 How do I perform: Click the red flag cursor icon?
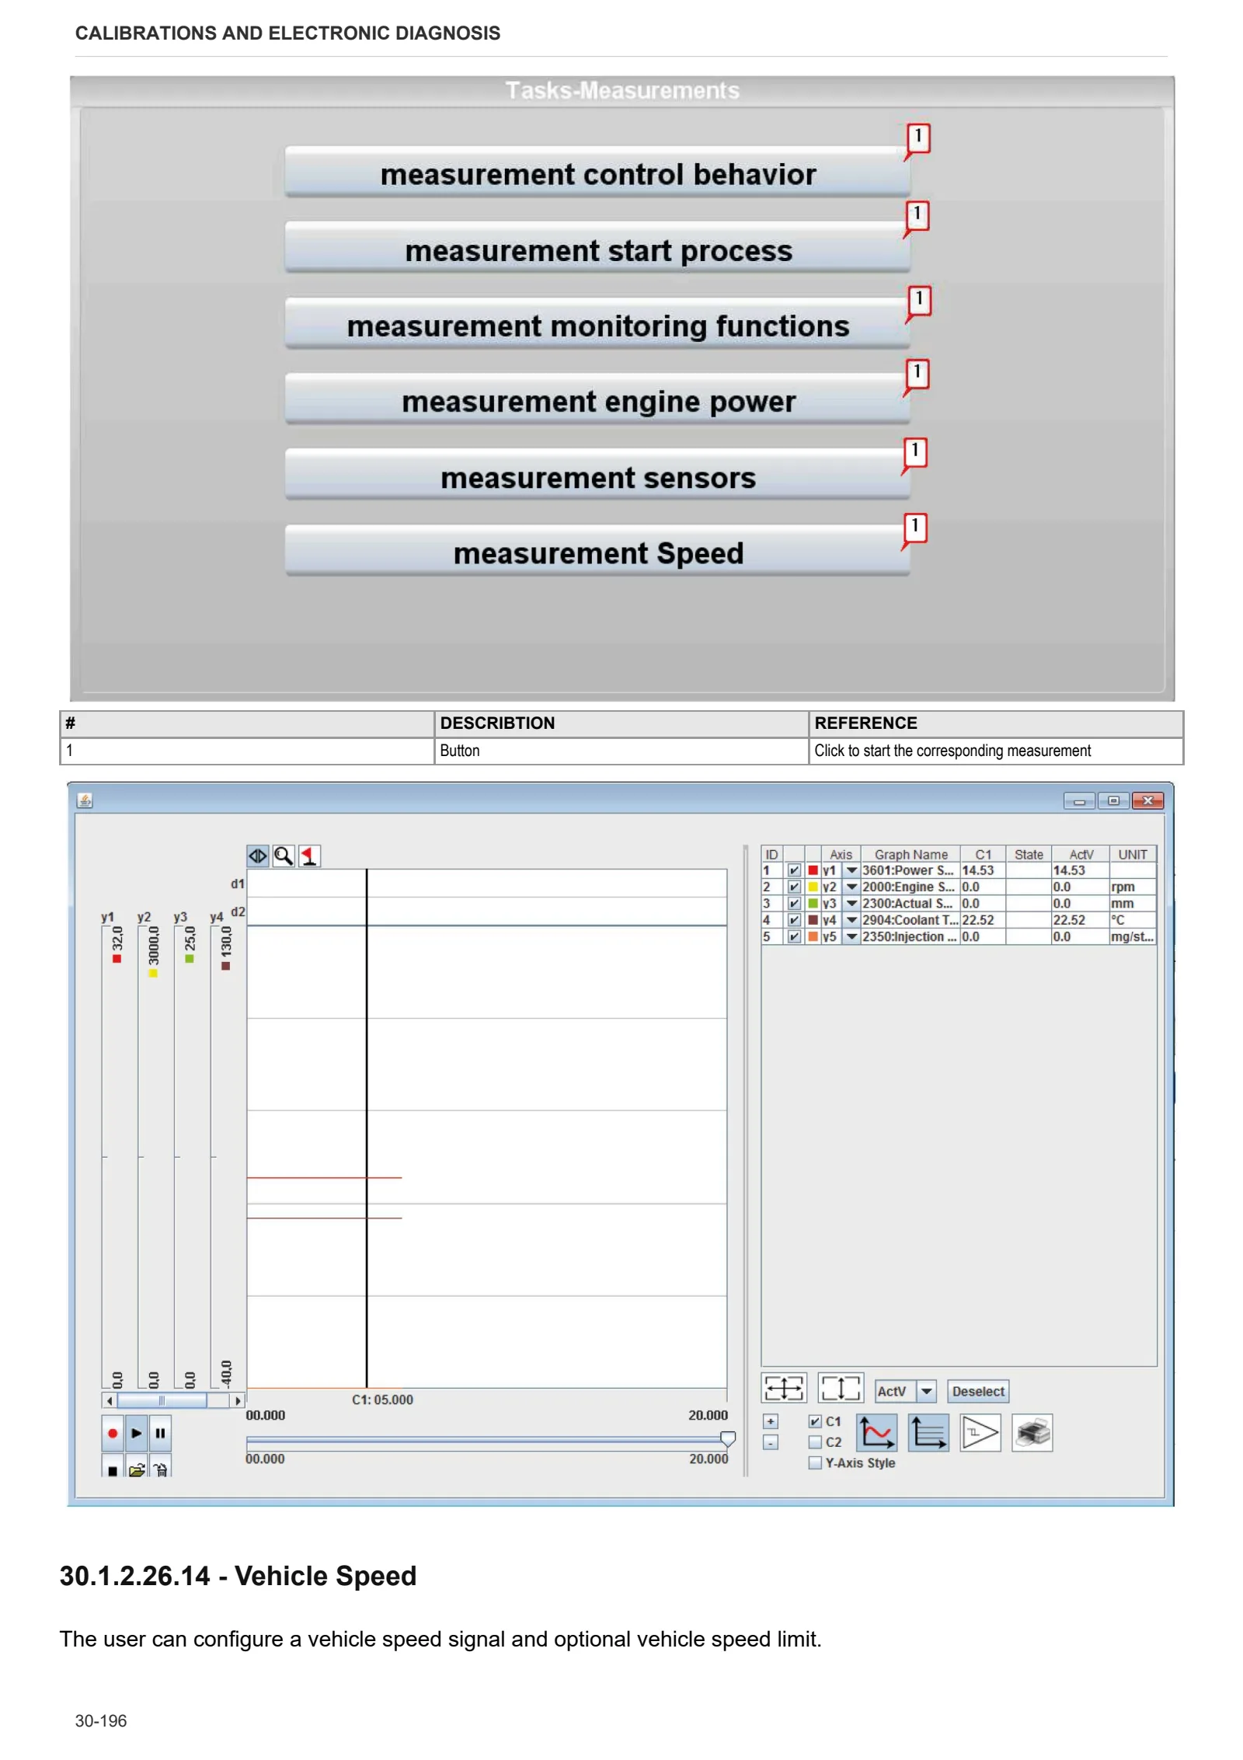309,856
